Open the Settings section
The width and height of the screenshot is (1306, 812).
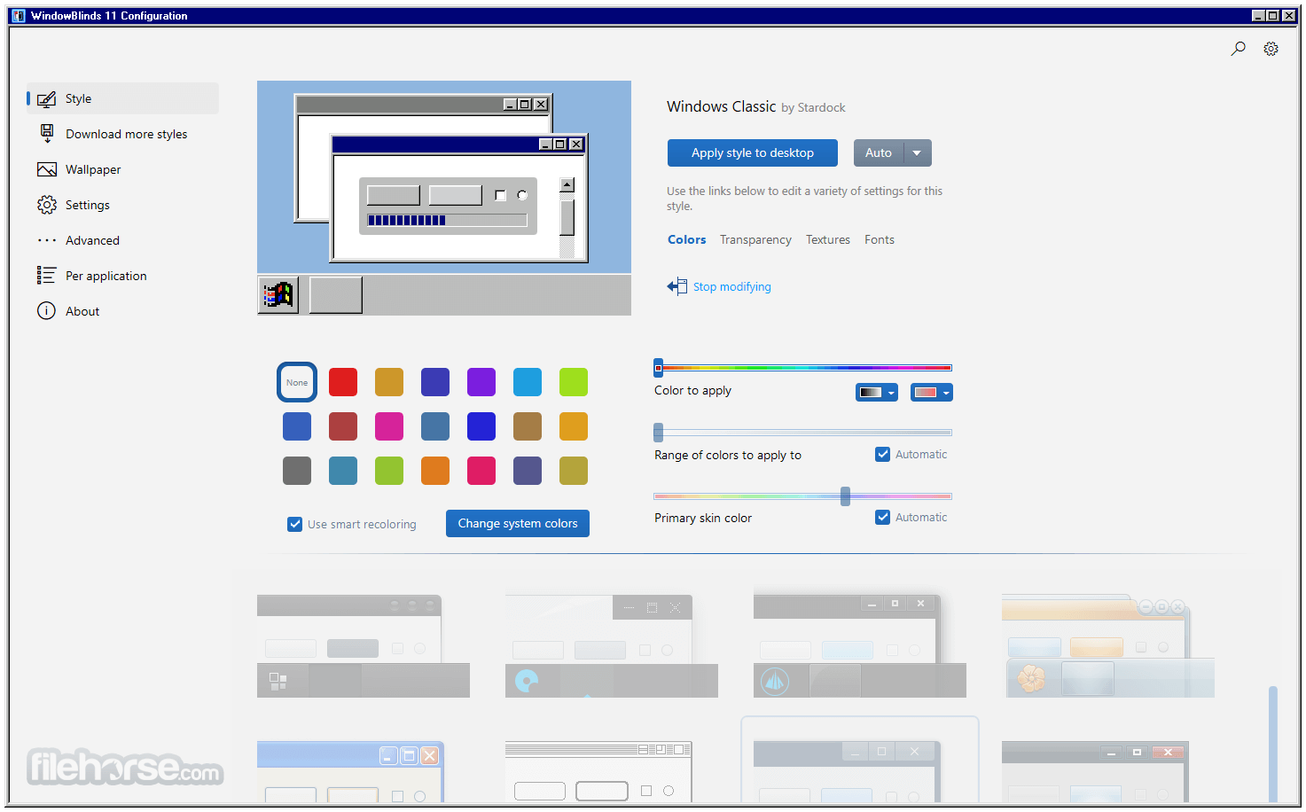[122, 205]
